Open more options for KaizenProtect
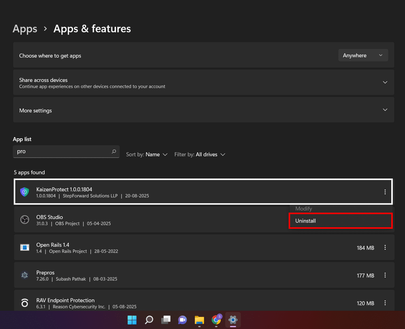This screenshot has width=405, height=329. tap(385, 192)
